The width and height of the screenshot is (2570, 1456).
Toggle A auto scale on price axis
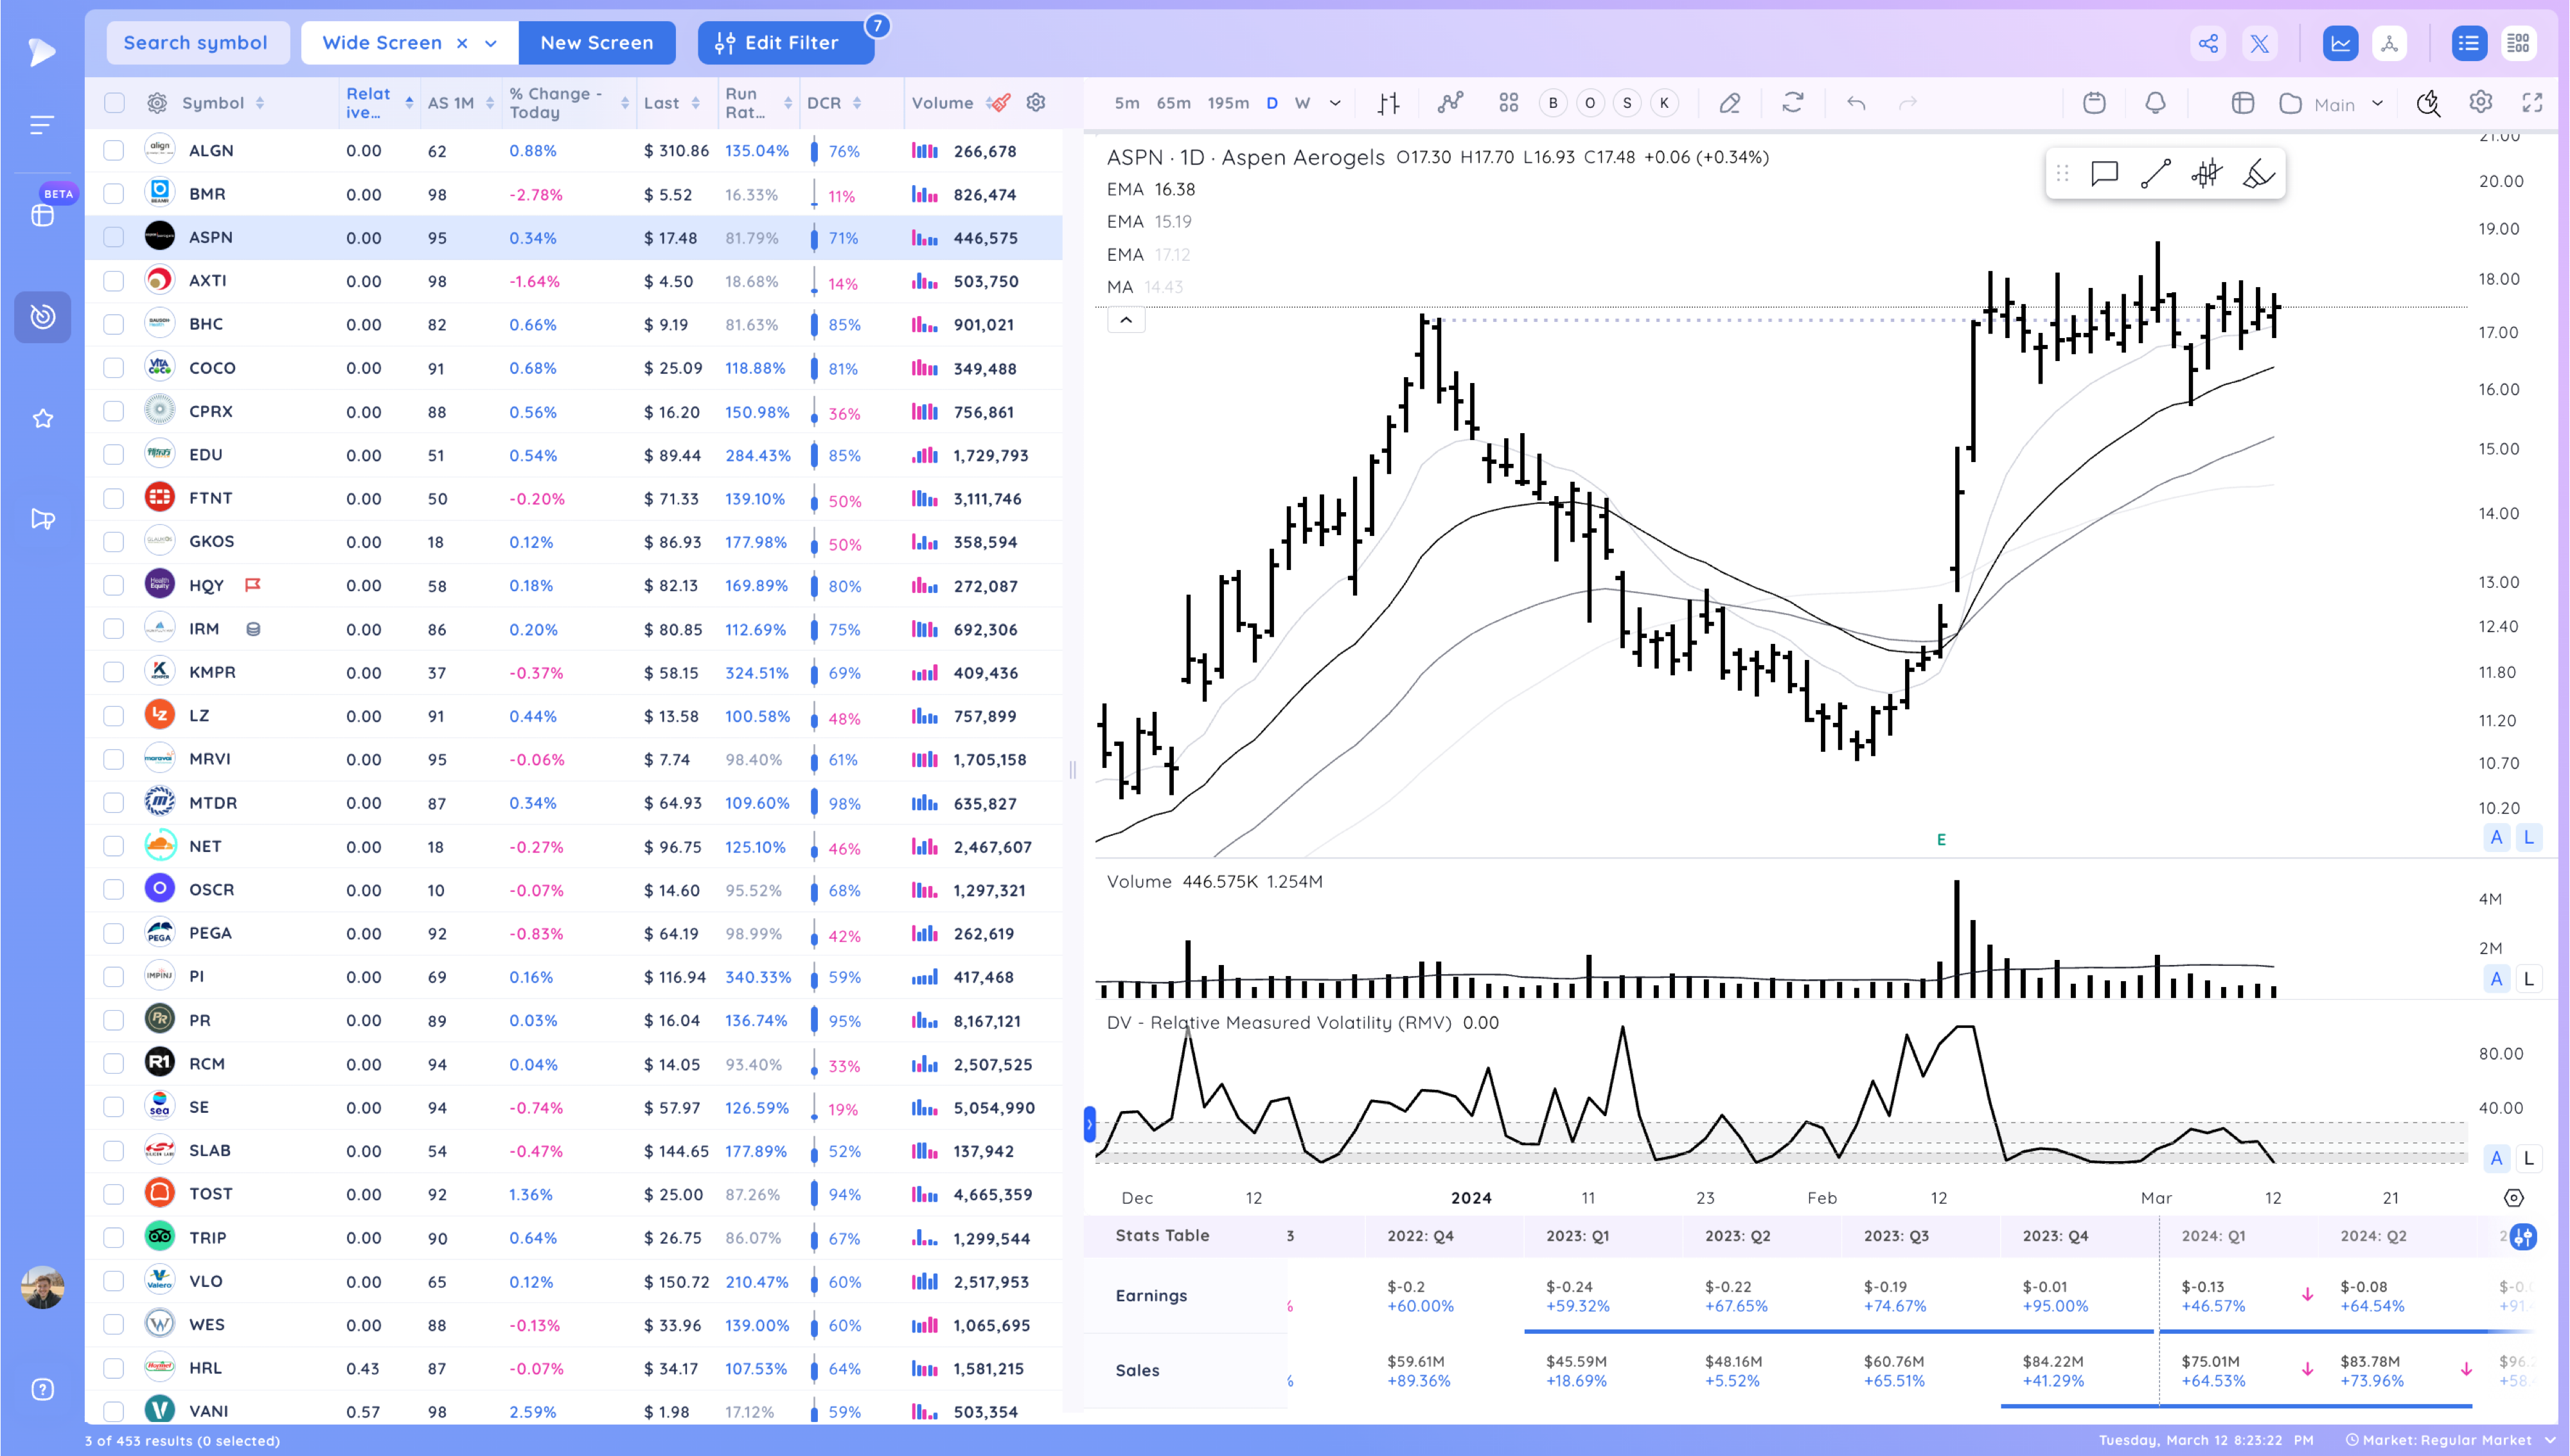pyautogui.click(x=2496, y=838)
